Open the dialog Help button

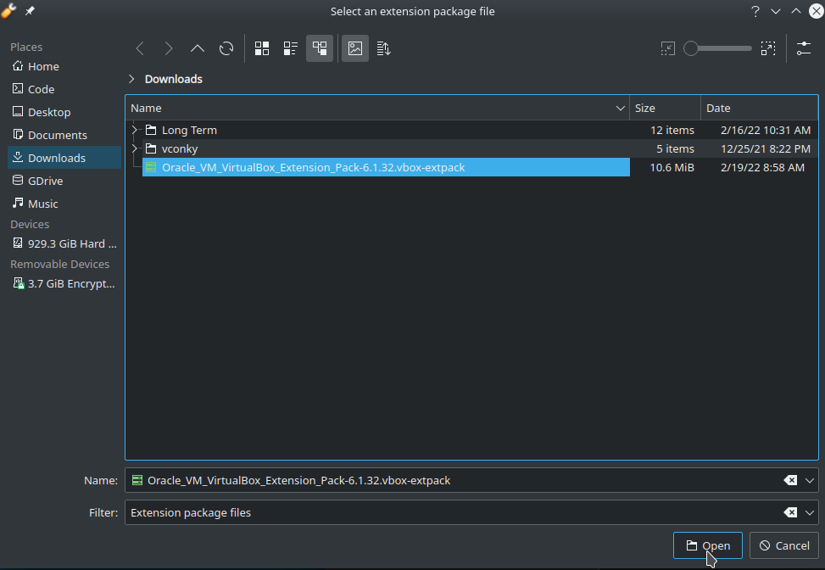click(x=755, y=11)
